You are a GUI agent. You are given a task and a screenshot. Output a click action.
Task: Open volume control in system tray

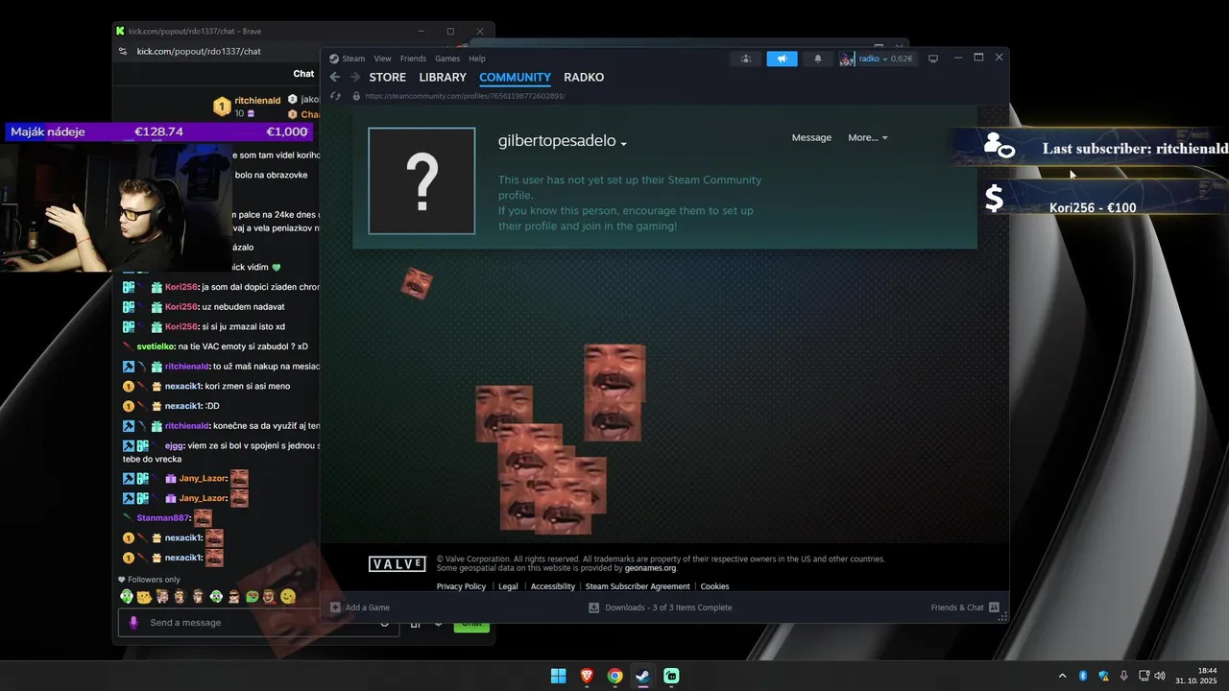pyautogui.click(x=1160, y=676)
